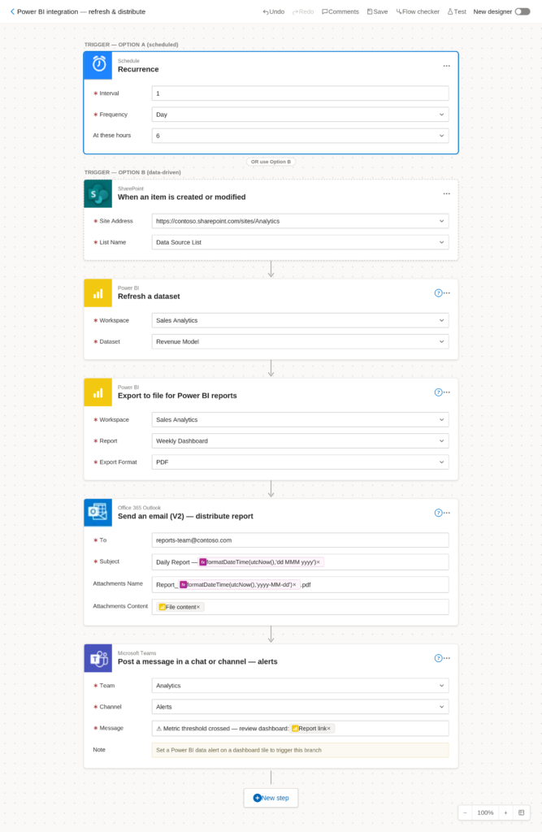The width and height of the screenshot is (542, 832).
Task: Click the Teams Message field
Action: click(300, 729)
